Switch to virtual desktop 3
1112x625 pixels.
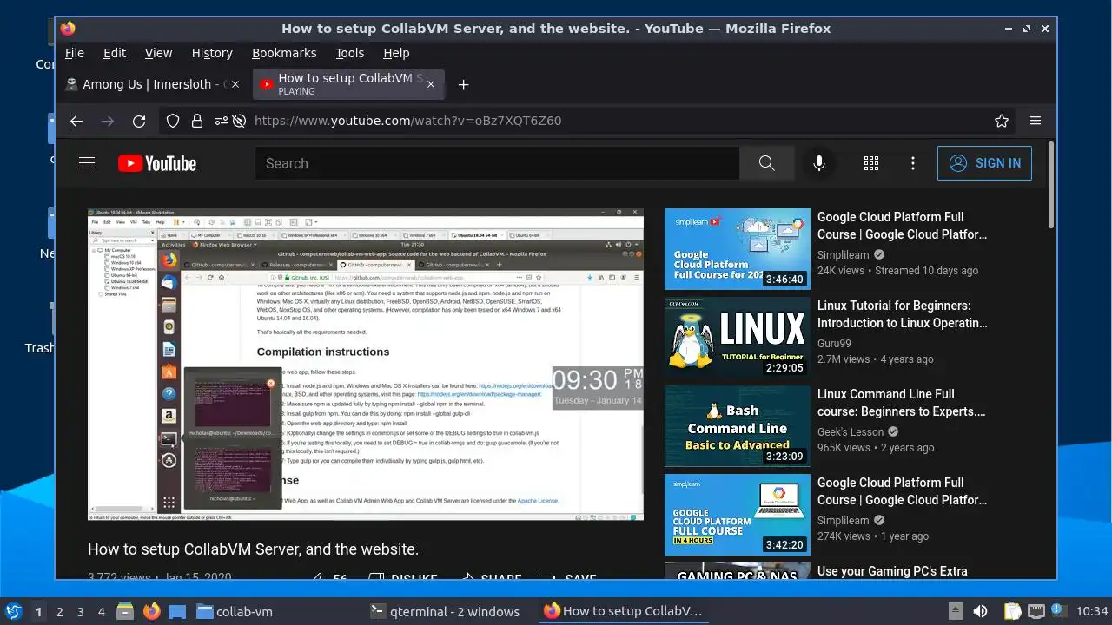pyautogui.click(x=81, y=611)
